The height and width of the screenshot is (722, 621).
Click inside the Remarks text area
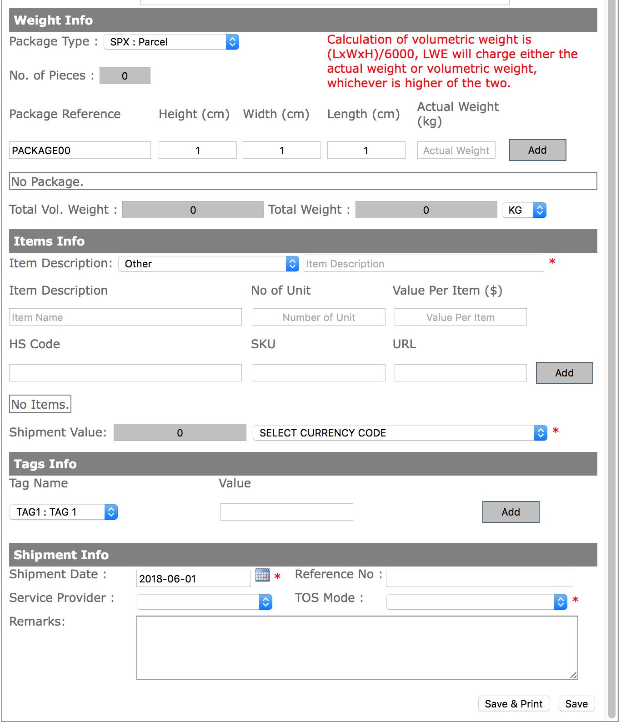point(357,648)
